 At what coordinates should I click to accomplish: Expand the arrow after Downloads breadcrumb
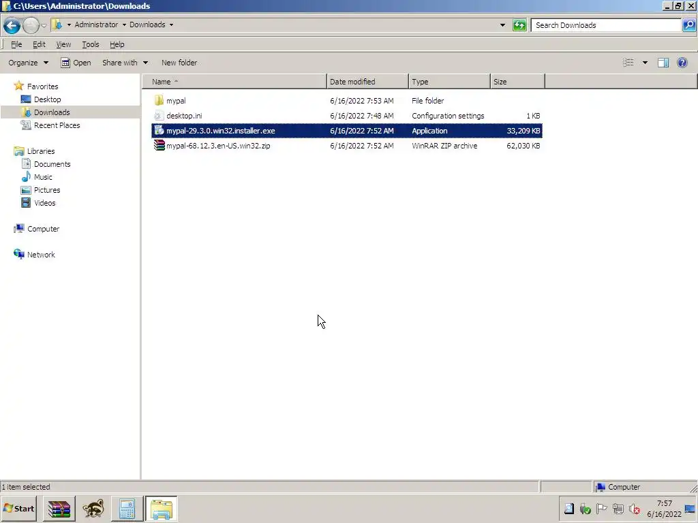pyautogui.click(x=171, y=25)
